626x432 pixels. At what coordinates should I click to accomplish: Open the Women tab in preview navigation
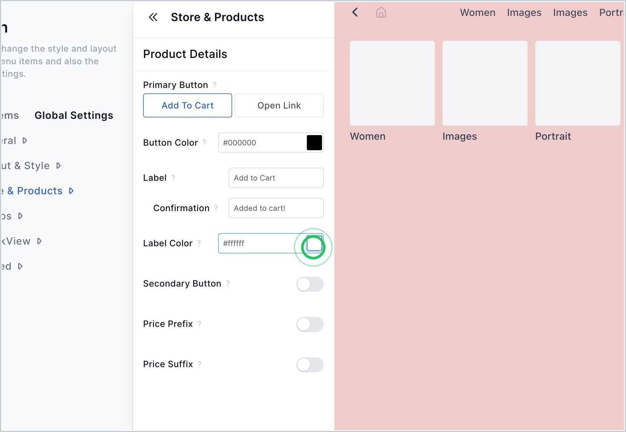pos(477,12)
